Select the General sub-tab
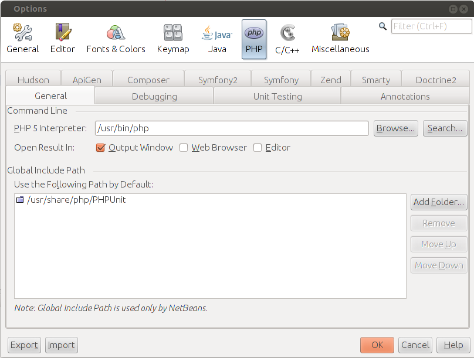Image resolution: width=474 pixels, height=358 pixels. [x=50, y=96]
